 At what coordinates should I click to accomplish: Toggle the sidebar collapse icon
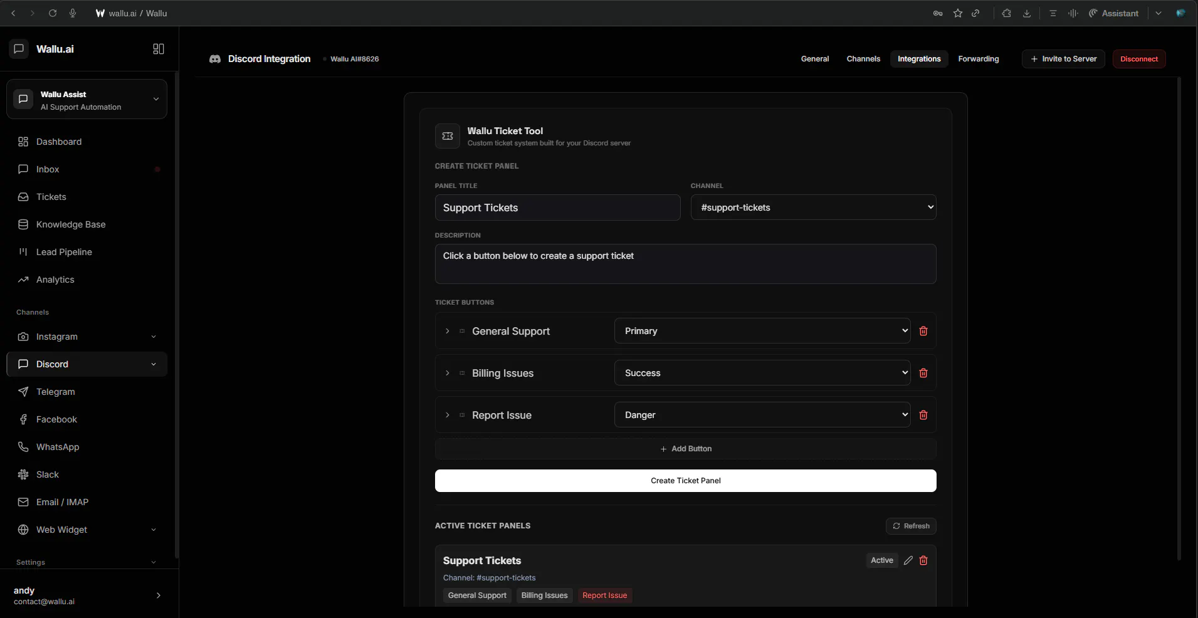coord(159,49)
